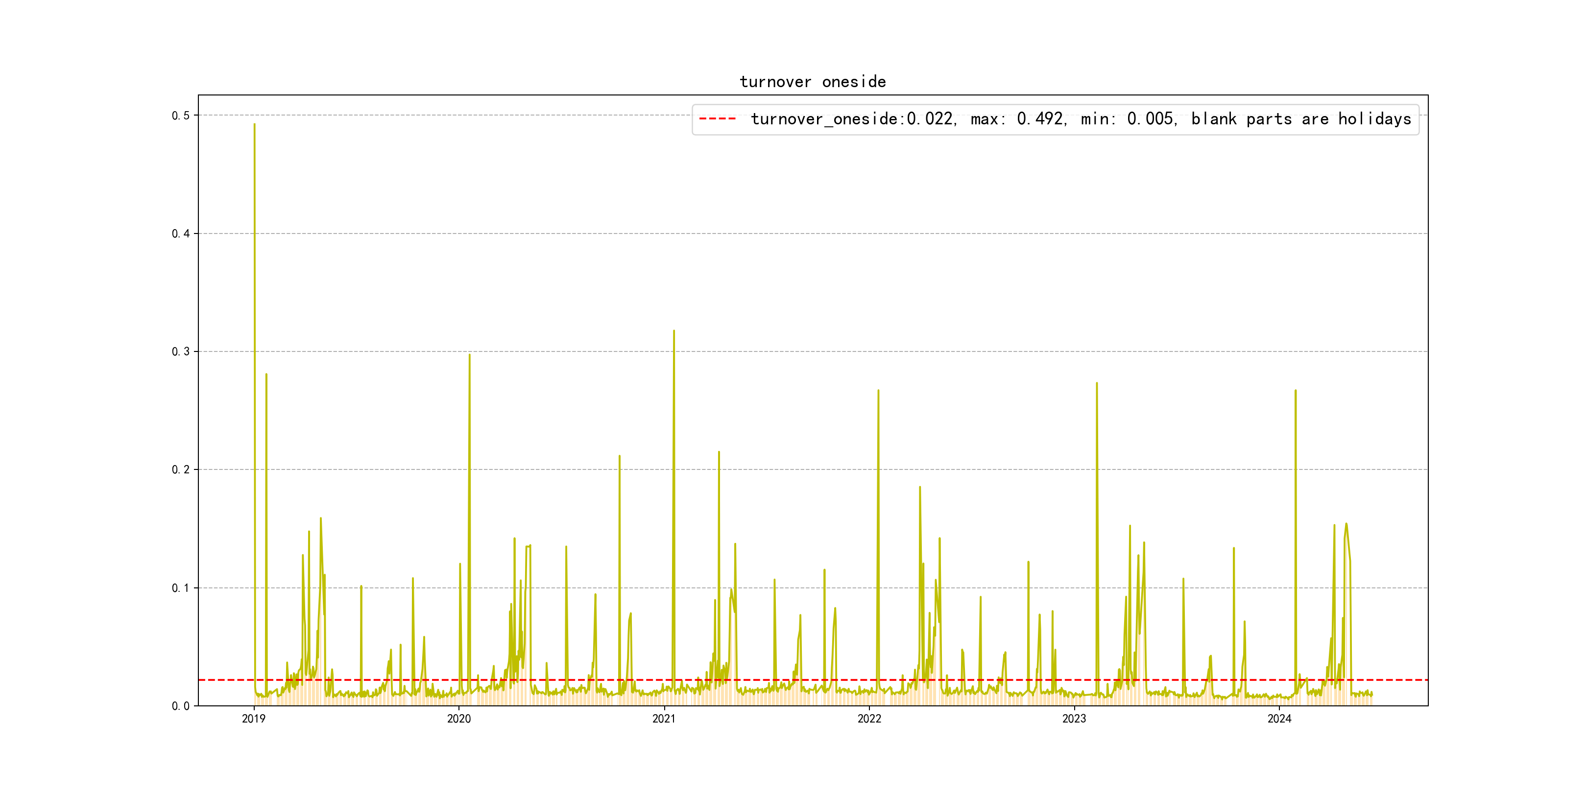Click the 0.2 y-axis tick label

[181, 470]
